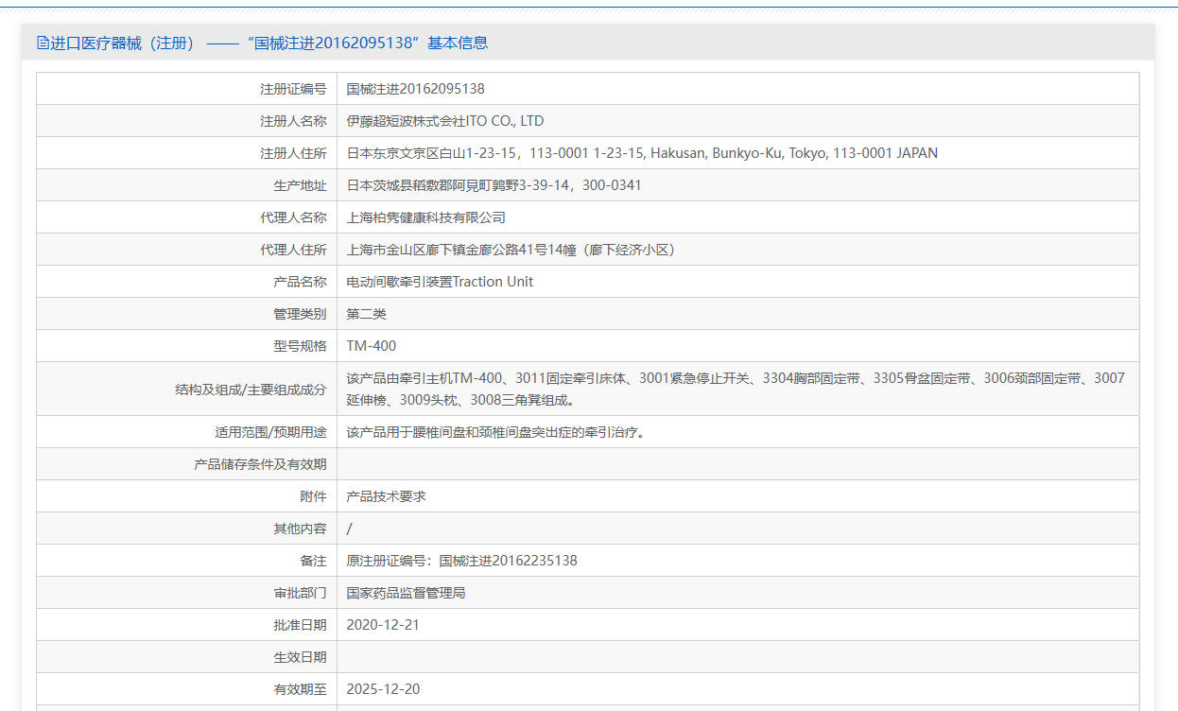Screen dimensions: 1178x711
Task: Select the text 该产品用于腰椎间盘和颈椎间盘突出症的牵引治疗
Action: click(495, 432)
